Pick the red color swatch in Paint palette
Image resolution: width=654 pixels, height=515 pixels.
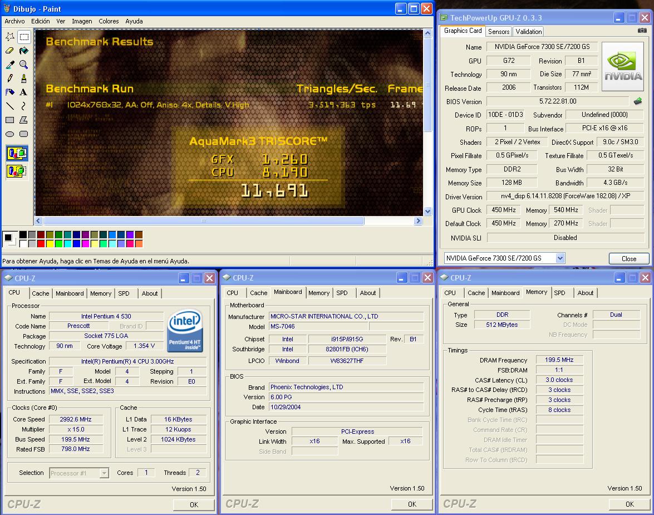pyautogui.click(x=41, y=243)
